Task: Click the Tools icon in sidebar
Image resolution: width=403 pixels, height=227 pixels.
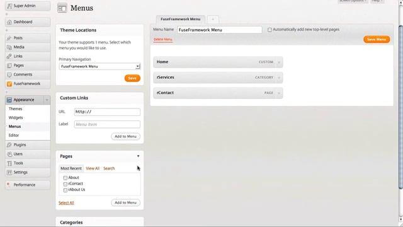Action: pos(9,163)
